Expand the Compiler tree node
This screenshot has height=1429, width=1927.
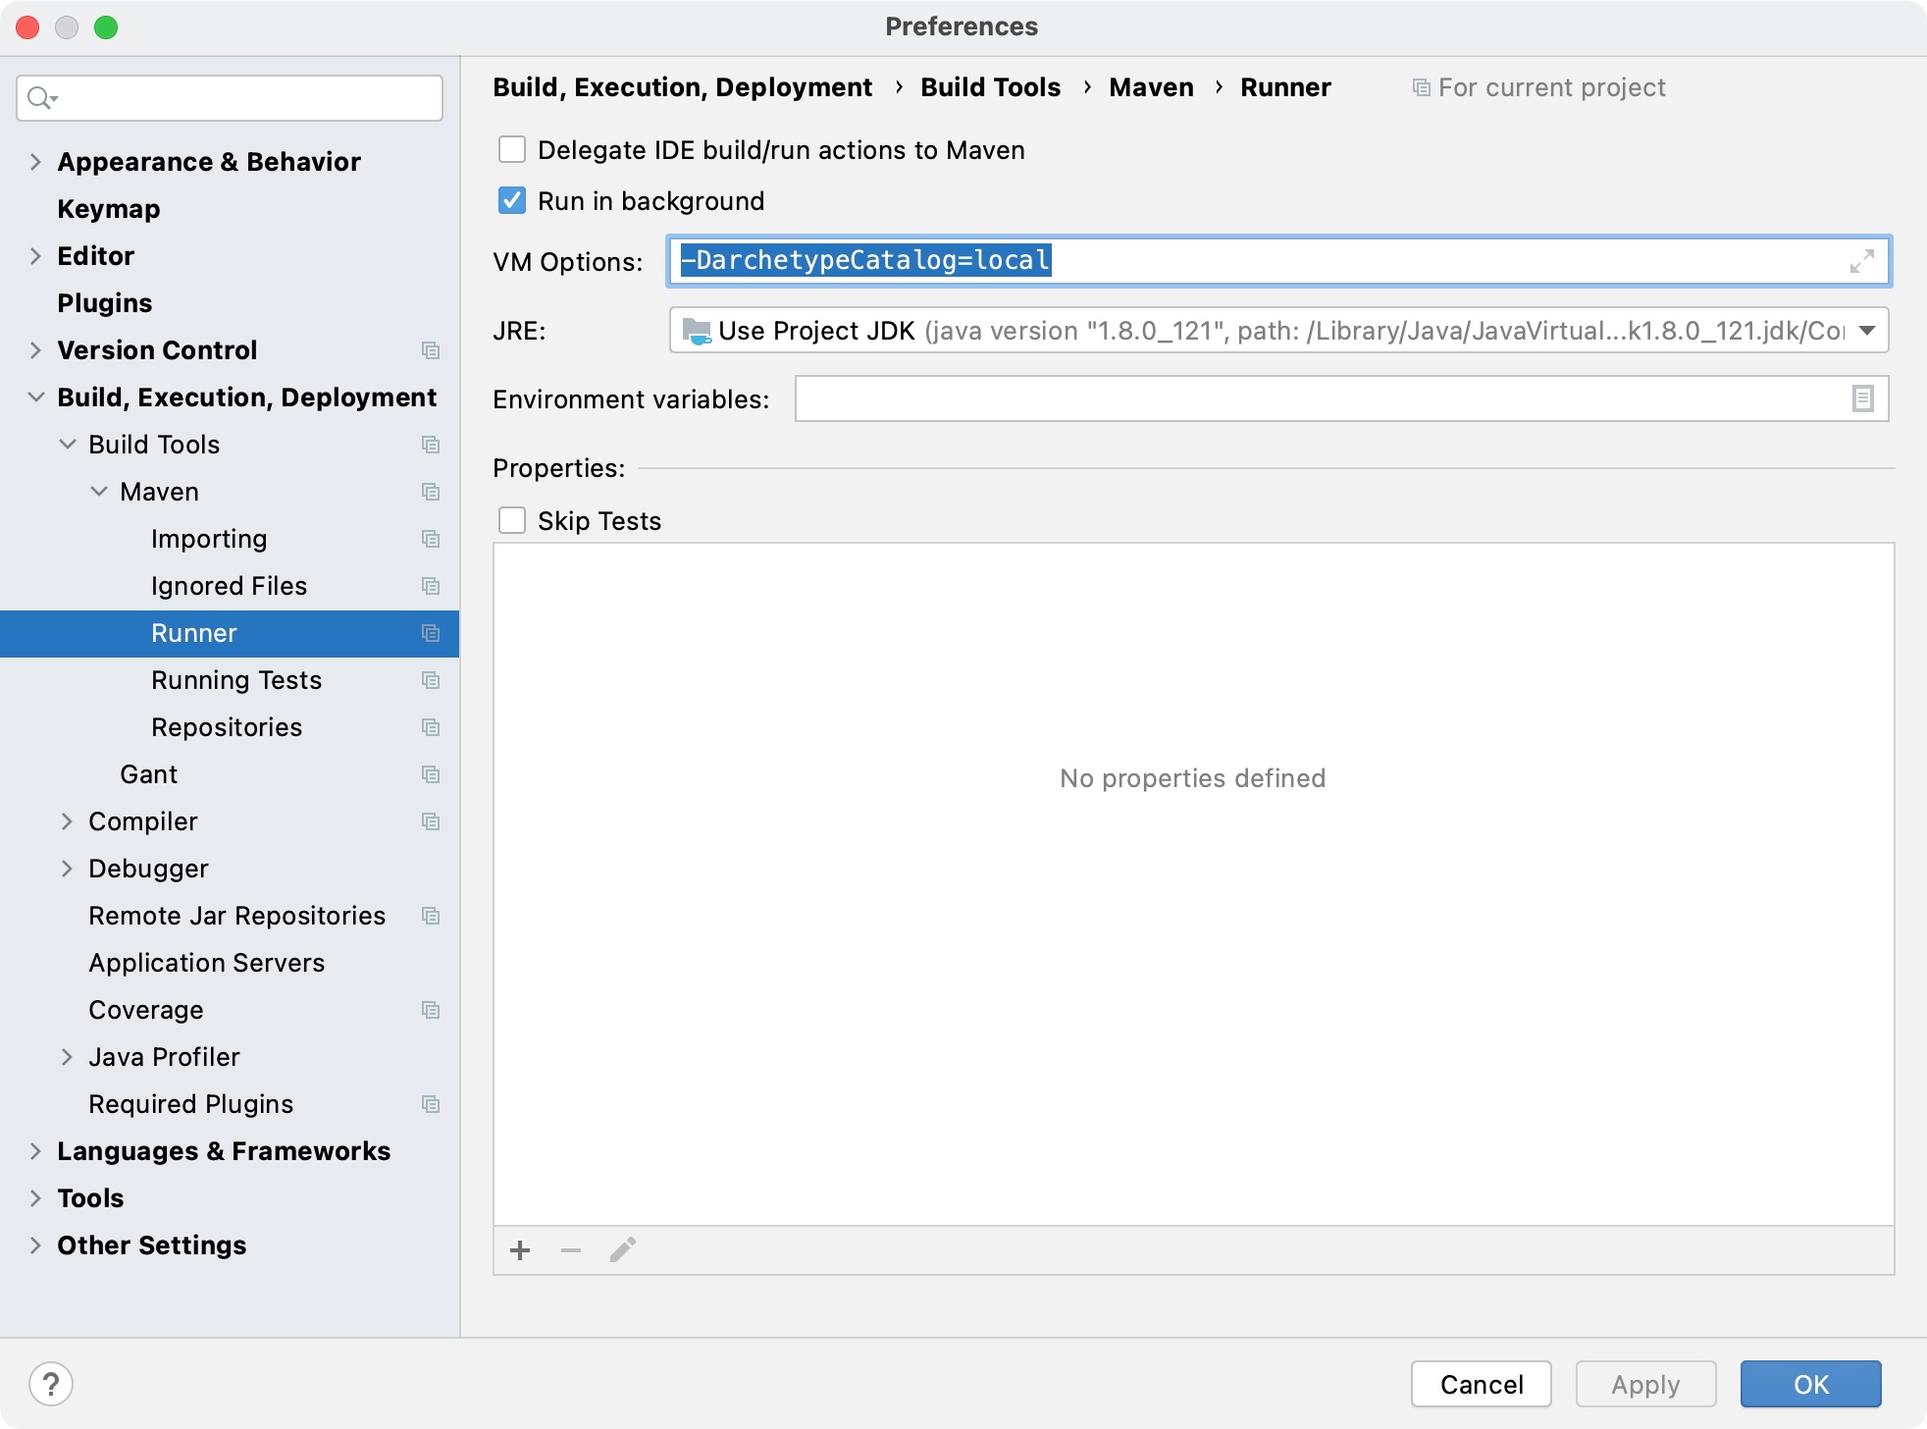tap(67, 821)
